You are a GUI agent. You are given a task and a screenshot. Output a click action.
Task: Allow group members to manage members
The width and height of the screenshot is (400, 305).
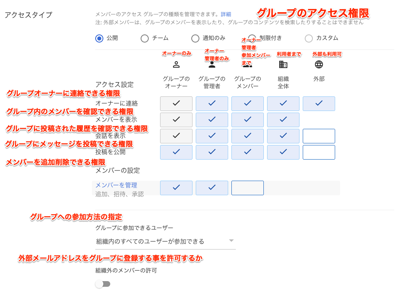tap(247, 188)
